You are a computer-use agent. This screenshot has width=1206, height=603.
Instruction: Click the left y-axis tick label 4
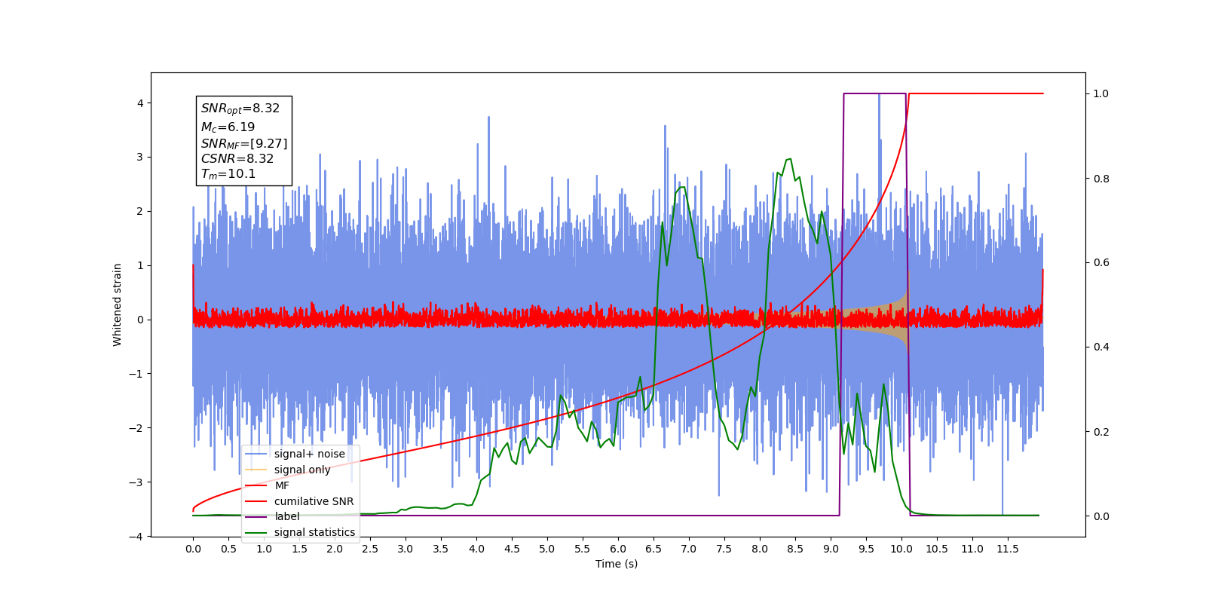tap(140, 103)
